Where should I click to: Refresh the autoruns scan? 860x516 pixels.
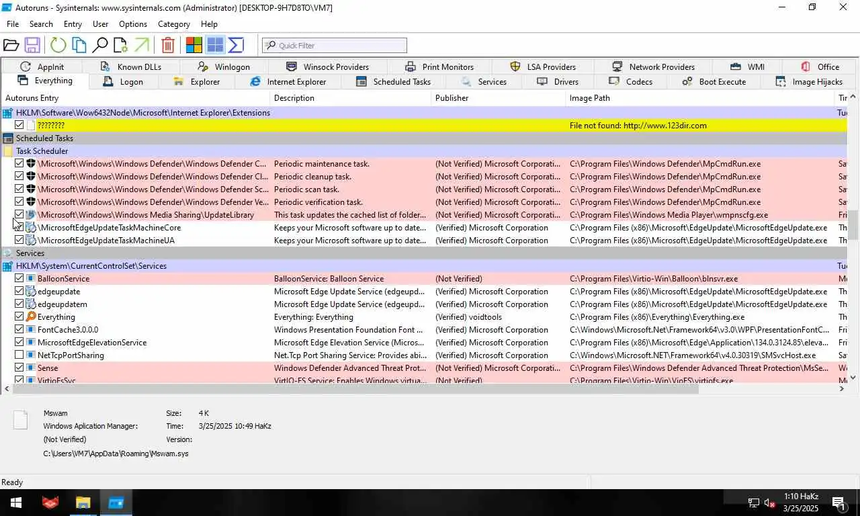click(x=58, y=45)
